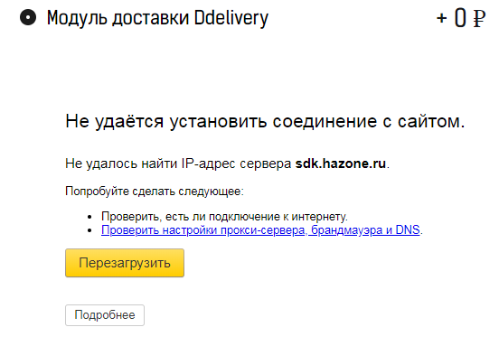The image size is (499, 346).
Task: Open the 'Подробнее' details button
Action: [105, 315]
